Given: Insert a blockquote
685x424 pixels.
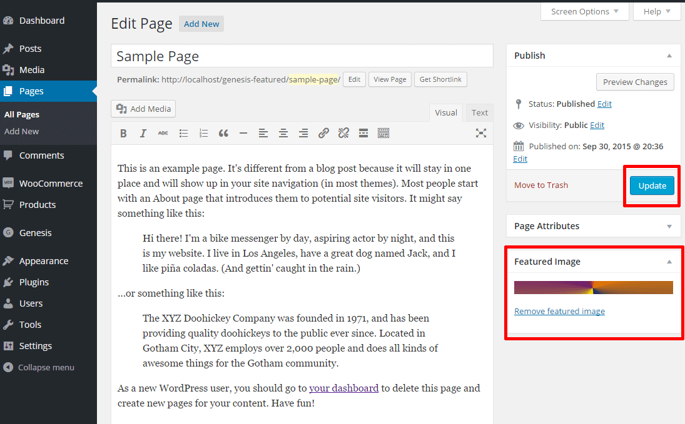Looking at the screenshot, I should pos(223,134).
